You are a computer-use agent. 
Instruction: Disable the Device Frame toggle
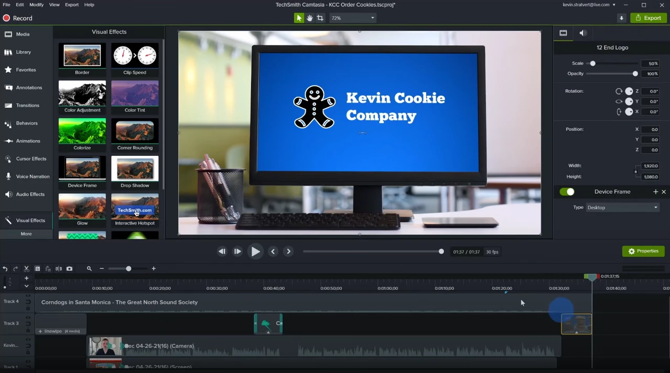[567, 191]
